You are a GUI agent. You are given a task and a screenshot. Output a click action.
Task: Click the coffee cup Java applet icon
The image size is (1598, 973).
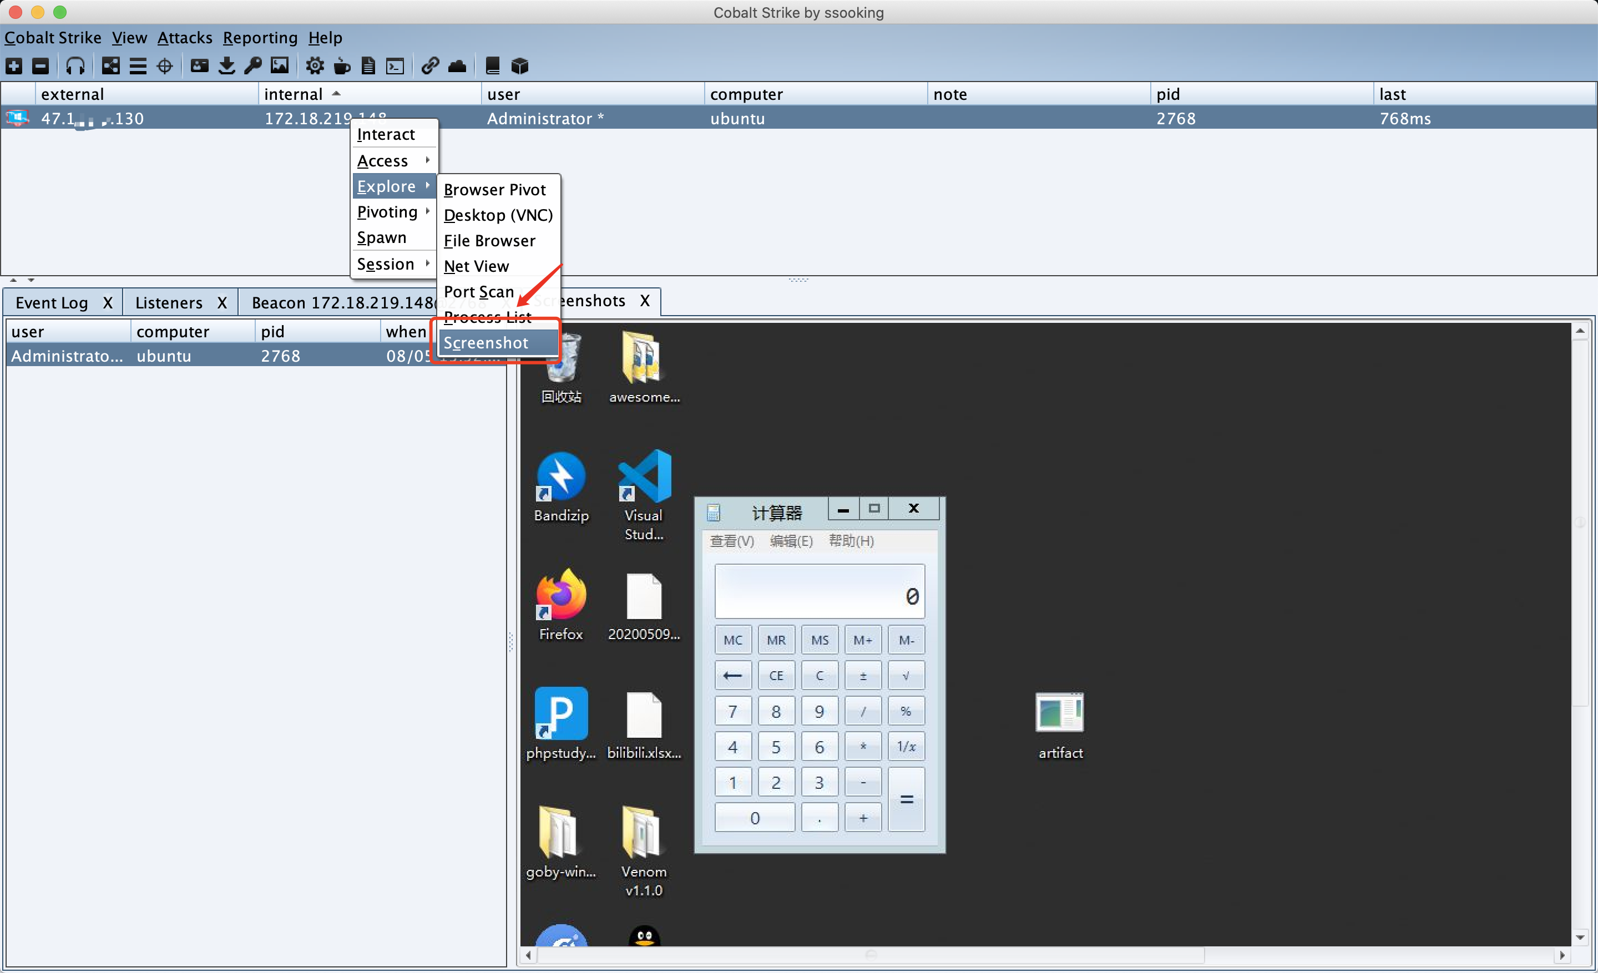tap(342, 65)
